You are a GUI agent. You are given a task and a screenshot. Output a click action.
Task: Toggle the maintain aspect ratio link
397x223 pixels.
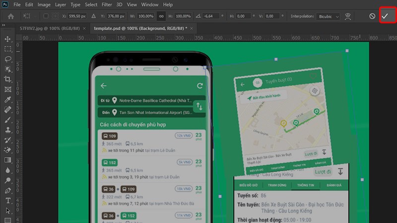coord(161,16)
